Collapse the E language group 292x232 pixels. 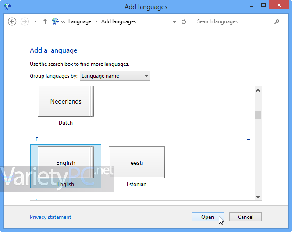pyautogui.click(x=249, y=139)
